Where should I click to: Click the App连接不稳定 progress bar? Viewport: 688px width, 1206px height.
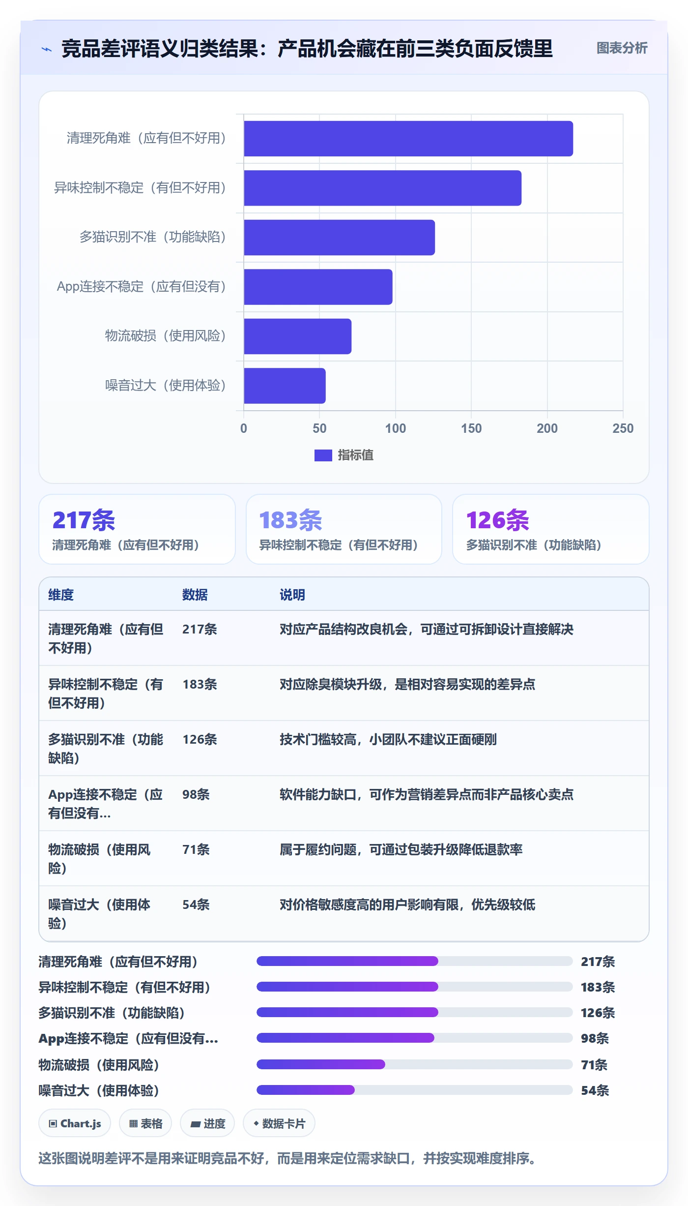pos(414,1038)
